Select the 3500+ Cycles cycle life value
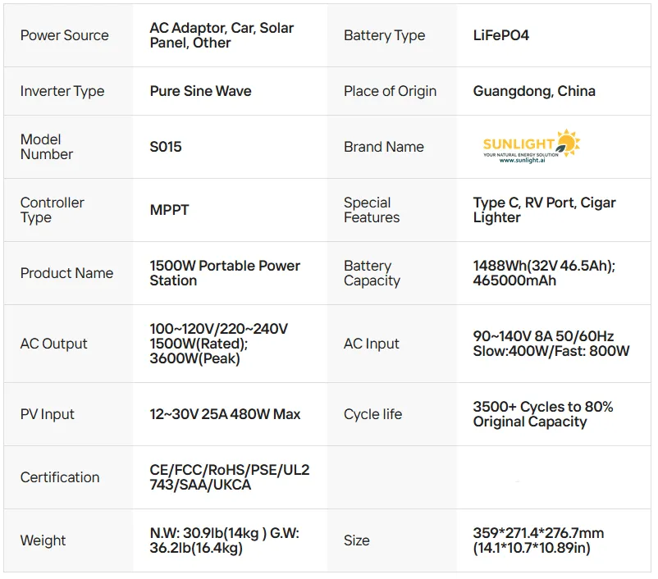The width and height of the screenshot is (658, 579). (x=542, y=414)
